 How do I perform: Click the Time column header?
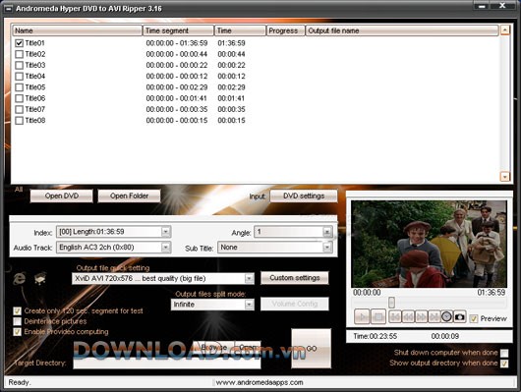coord(240,30)
